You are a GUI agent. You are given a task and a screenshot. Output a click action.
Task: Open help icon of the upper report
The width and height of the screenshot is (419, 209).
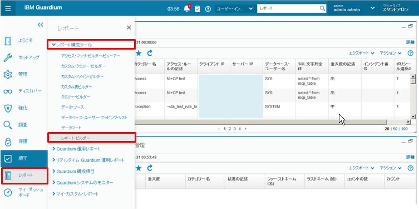[411, 53]
